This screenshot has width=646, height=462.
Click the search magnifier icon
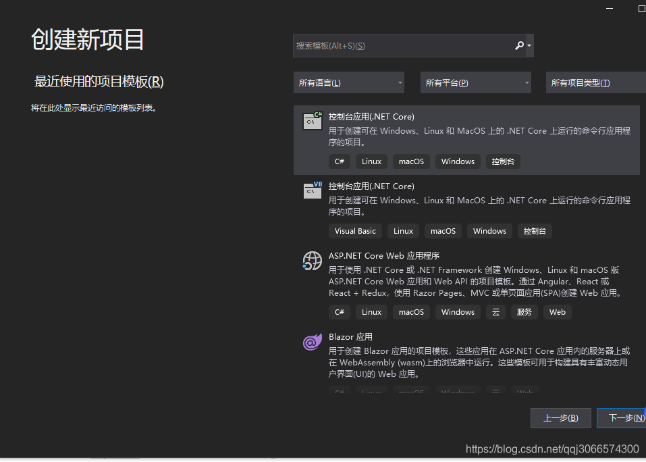[519, 45]
